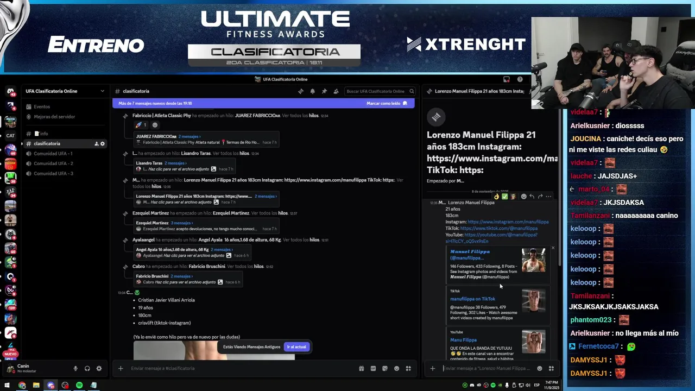Toggle member list icon in header
This screenshot has width=695, height=391.
point(336,91)
